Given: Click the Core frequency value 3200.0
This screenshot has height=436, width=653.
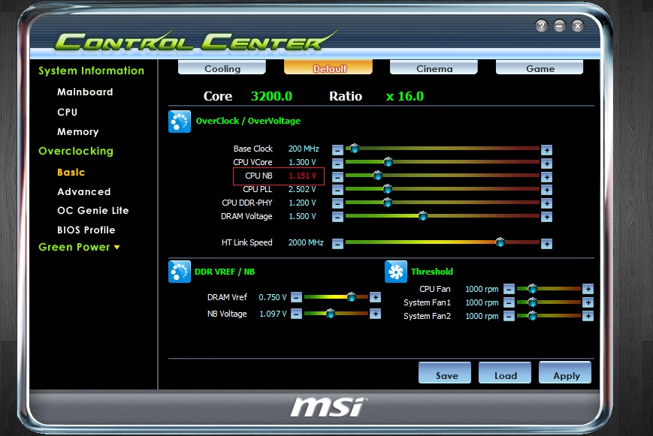Looking at the screenshot, I should (x=271, y=97).
